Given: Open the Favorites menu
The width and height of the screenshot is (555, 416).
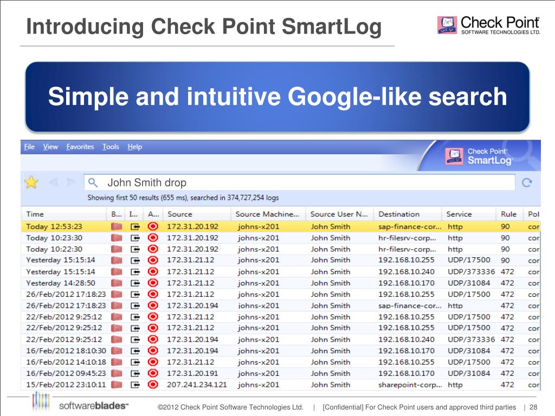Looking at the screenshot, I should 80,147.
